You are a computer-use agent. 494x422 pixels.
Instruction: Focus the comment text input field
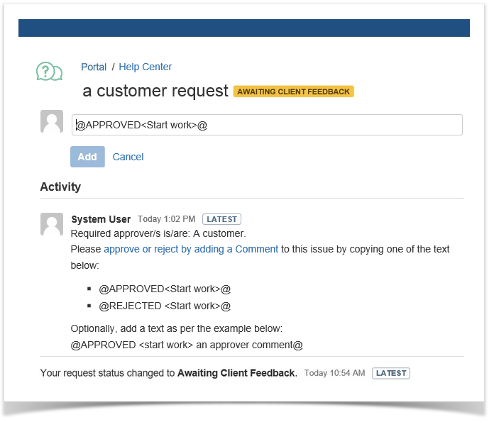pyautogui.click(x=267, y=125)
